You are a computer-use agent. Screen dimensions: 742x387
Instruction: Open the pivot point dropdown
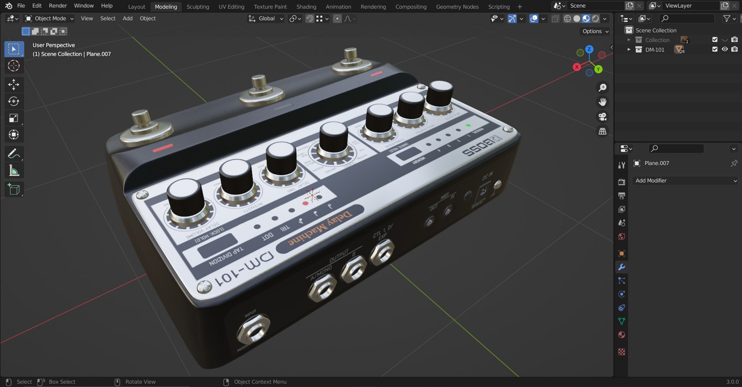pyautogui.click(x=295, y=19)
